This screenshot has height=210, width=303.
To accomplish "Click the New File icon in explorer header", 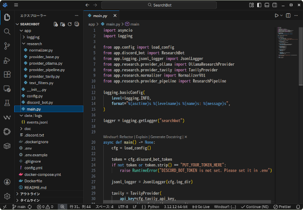I will pyautogui.click(x=56, y=24).
